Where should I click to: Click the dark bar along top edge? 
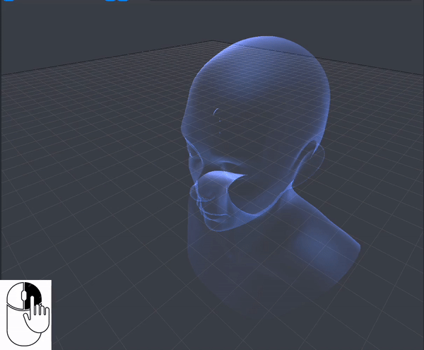pyautogui.click(x=281, y=1)
